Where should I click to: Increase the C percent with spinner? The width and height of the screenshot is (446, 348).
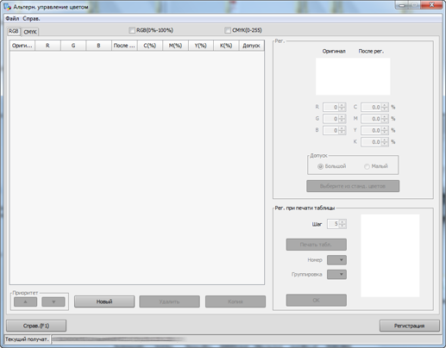(x=385, y=105)
